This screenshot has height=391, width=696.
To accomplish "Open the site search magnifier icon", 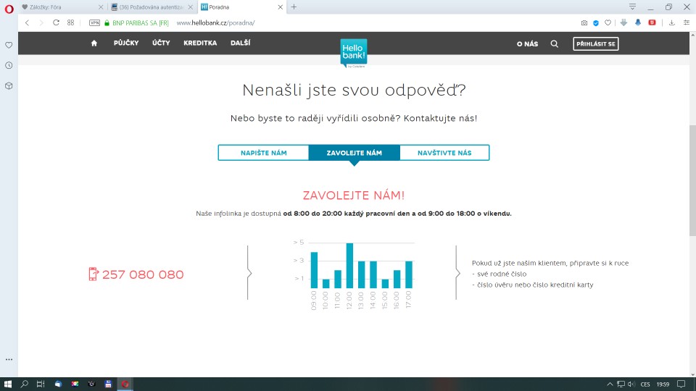I will coord(555,43).
